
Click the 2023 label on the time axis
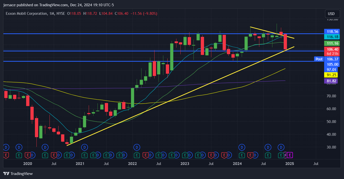tap(185, 164)
